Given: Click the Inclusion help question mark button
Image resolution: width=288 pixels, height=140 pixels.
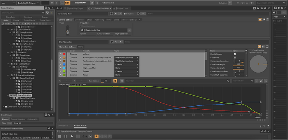Looking at the screenshot, I should 230,3.
